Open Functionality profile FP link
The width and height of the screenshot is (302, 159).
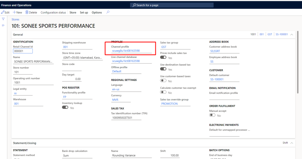coord(65,97)
